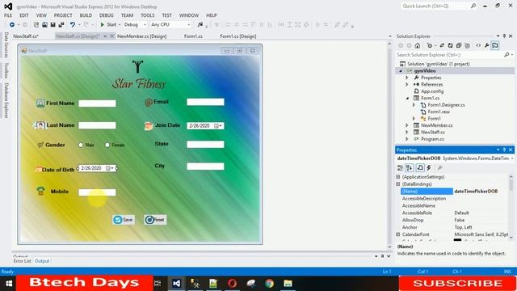Collapse the Form1.cs node in Solution Explorer
Image resolution: width=517 pixels, height=291 pixels.
coord(407,98)
